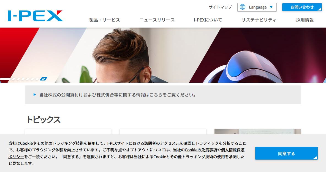Open the 製品・サービス menu

(105, 20)
